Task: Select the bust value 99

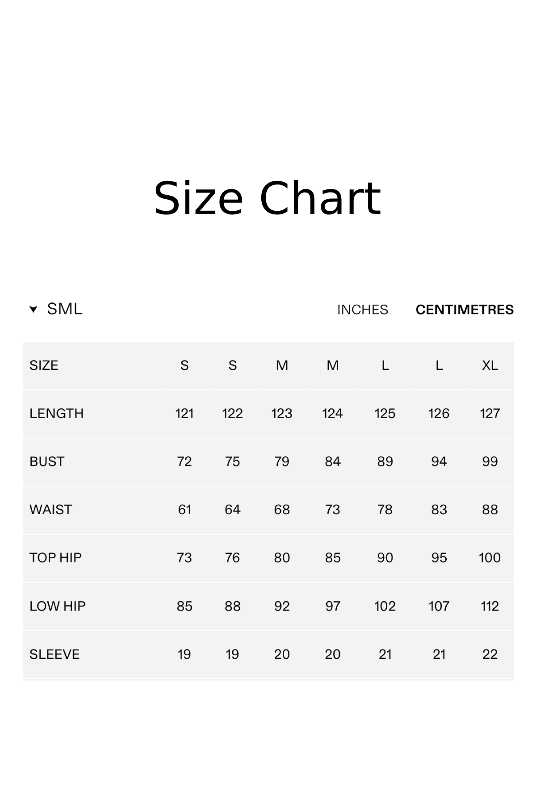Action: click(x=490, y=461)
